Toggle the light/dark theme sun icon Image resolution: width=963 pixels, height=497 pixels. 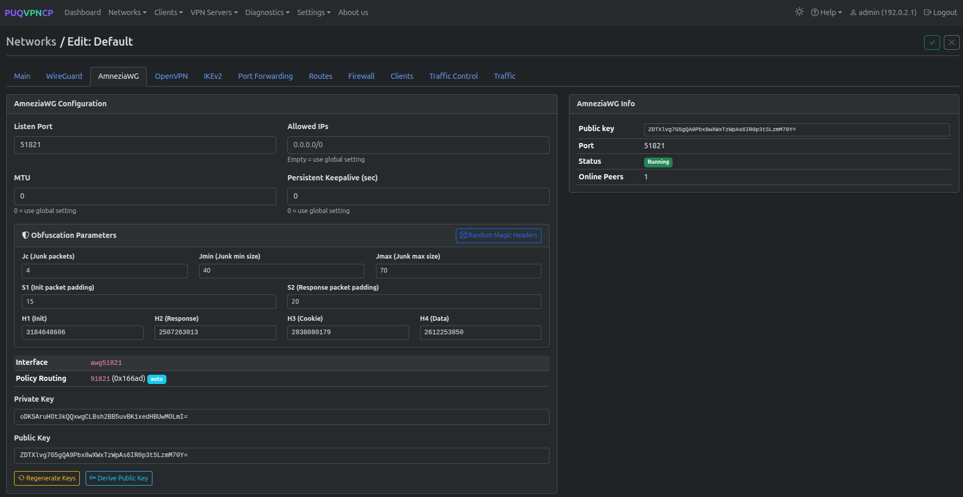799,12
